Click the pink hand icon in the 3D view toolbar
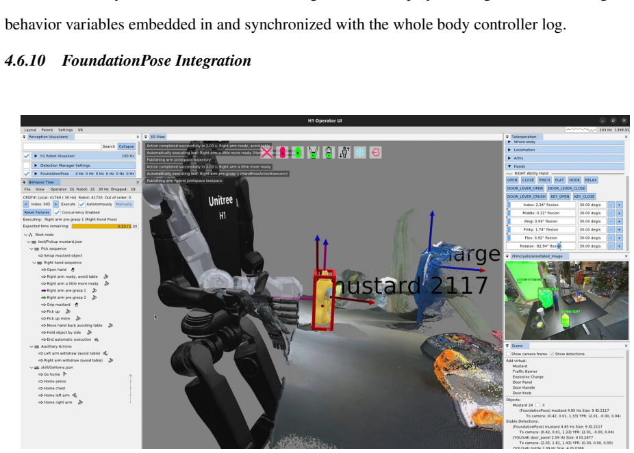Image resolution: width=634 pixels, height=453 pixels. pos(282,153)
